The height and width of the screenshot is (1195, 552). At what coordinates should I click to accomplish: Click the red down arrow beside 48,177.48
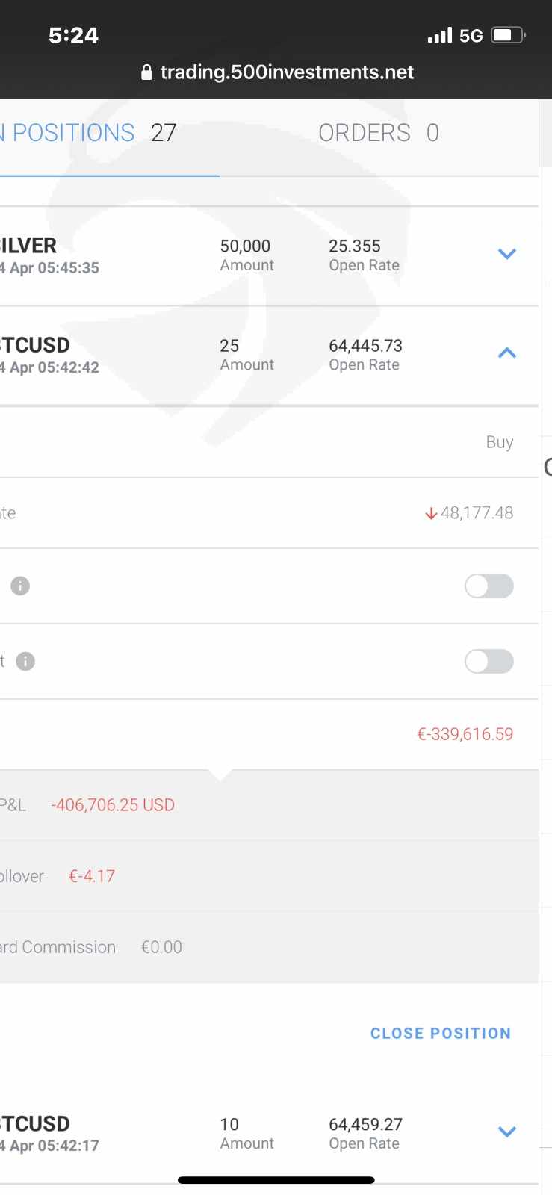[431, 514]
